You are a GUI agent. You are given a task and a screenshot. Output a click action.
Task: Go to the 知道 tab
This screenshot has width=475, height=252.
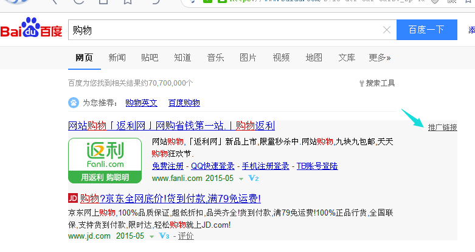click(182, 58)
